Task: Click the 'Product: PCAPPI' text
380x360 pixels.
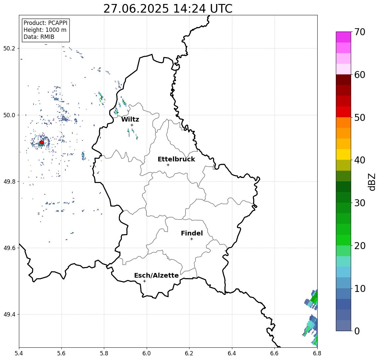Action: pos(45,23)
